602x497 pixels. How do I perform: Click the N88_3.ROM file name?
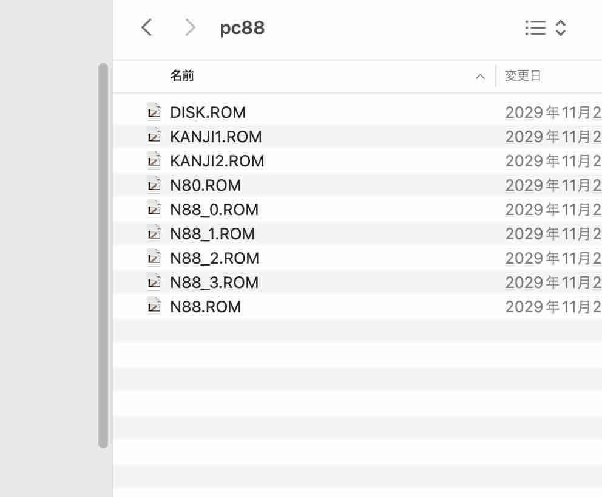214,283
